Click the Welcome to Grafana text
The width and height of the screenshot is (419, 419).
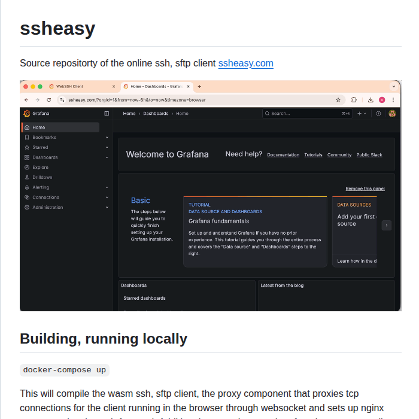pyautogui.click(x=167, y=154)
